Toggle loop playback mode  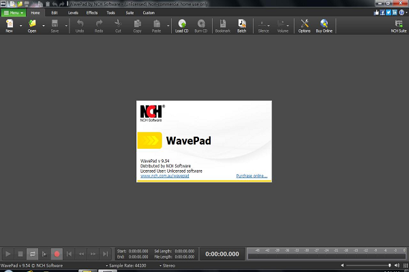pos(33,254)
